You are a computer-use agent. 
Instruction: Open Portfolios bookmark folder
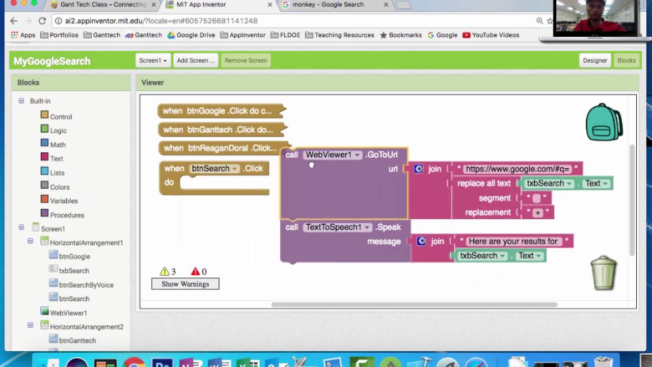point(59,35)
